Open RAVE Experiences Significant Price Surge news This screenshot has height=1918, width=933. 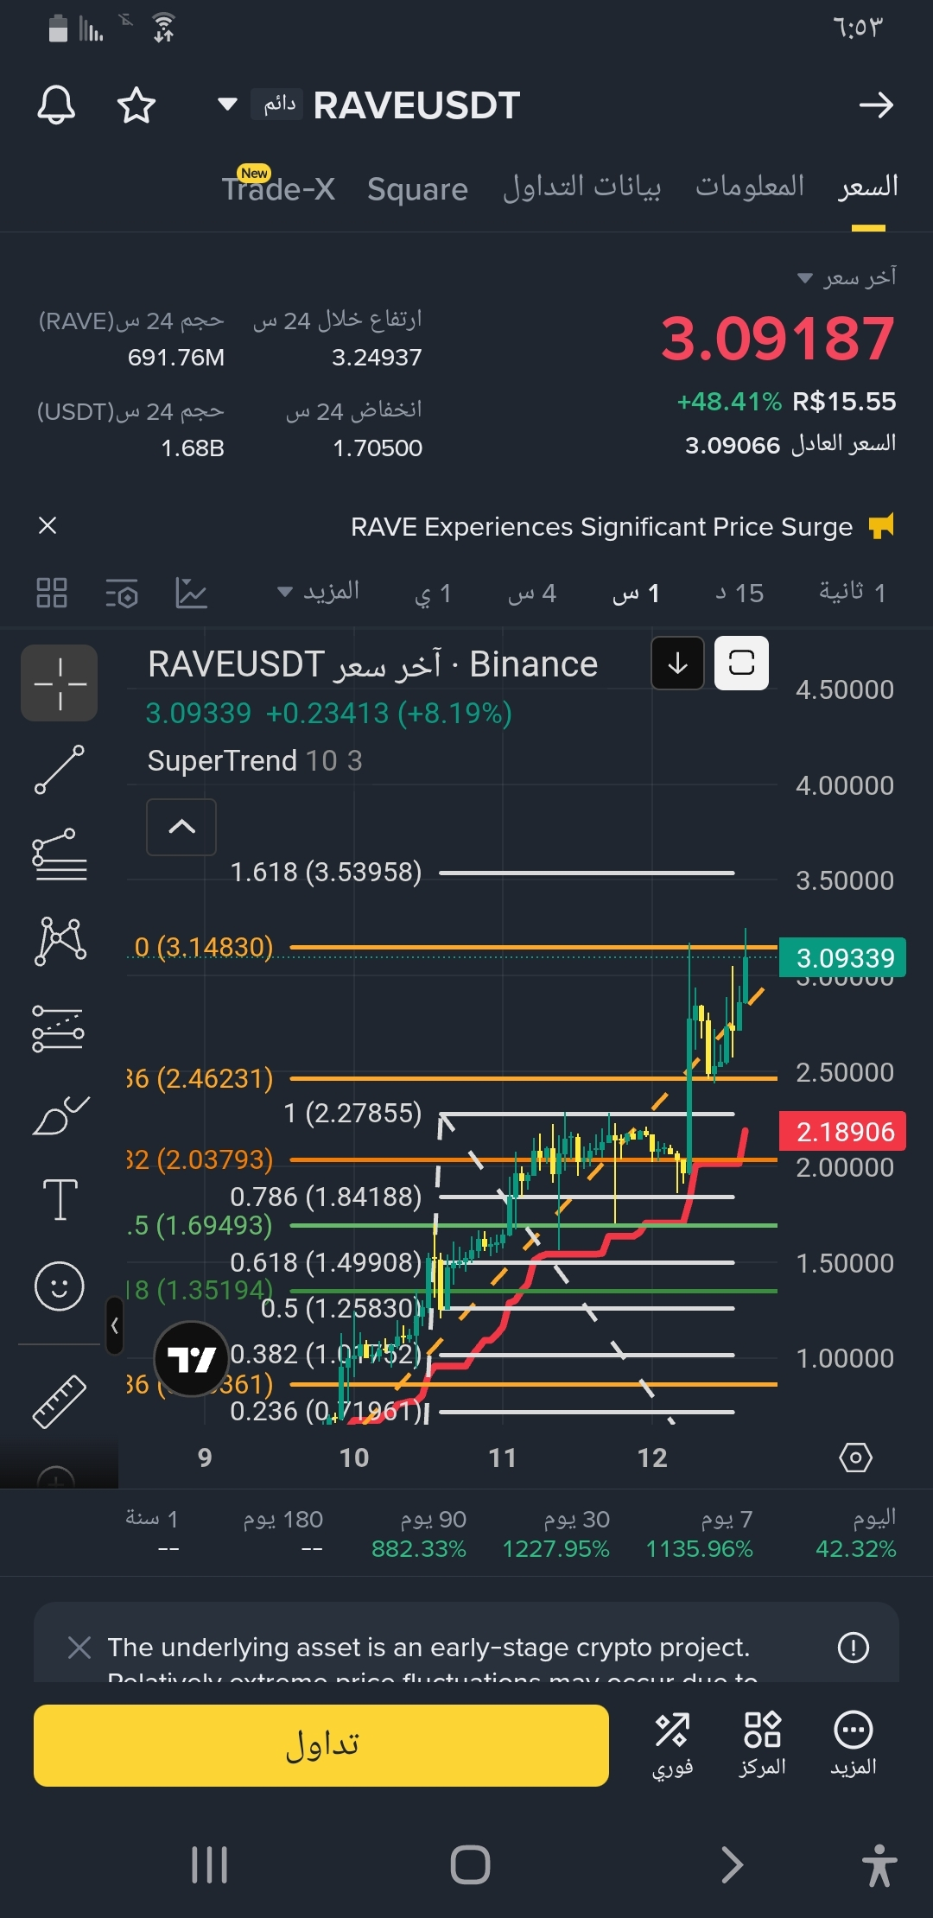[601, 526]
